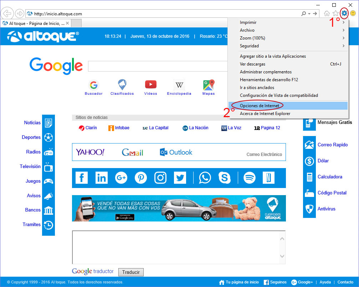This screenshot has height=287, width=359.
Task: Open the Mapas icon
Action: [209, 85]
